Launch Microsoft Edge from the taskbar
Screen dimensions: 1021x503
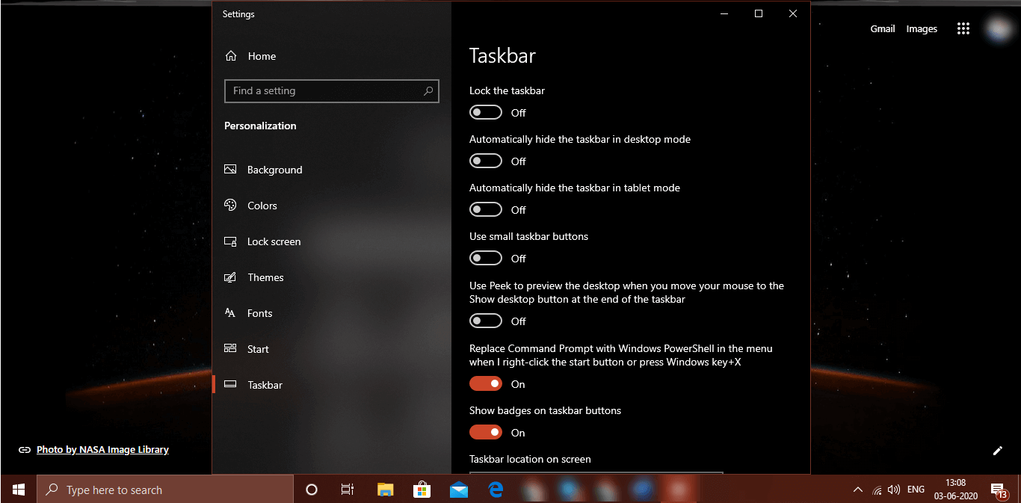(x=496, y=490)
